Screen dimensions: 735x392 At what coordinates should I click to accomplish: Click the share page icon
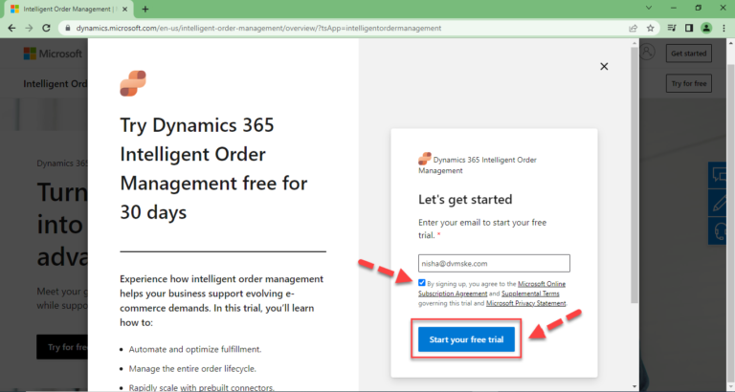pyautogui.click(x=634, y=28)
